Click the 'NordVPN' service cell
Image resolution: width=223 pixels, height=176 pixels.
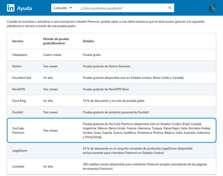tap(18, 89)
